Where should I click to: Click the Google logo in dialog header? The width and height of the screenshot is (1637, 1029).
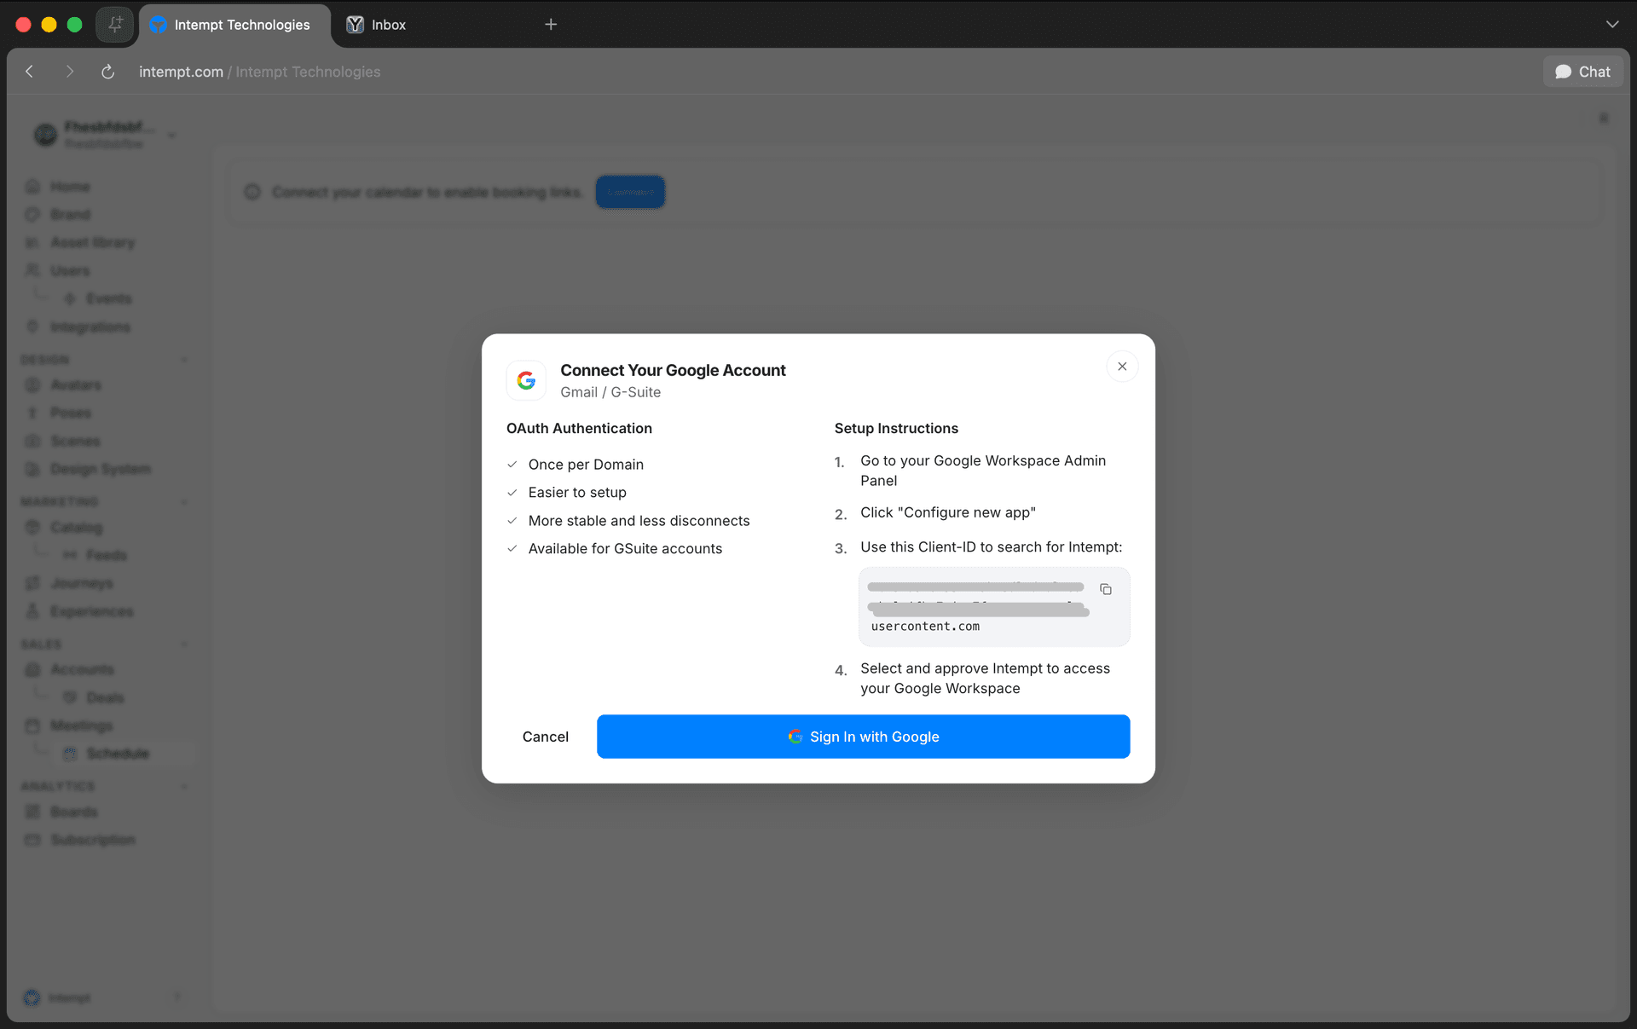coord(526,380)
